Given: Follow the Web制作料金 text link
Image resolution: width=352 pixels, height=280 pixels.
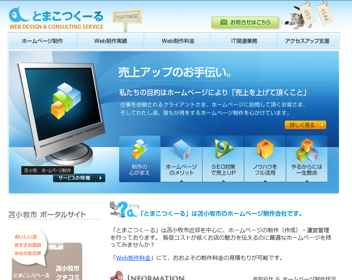Looking at the screenshot, I should [x=133, y=258].
